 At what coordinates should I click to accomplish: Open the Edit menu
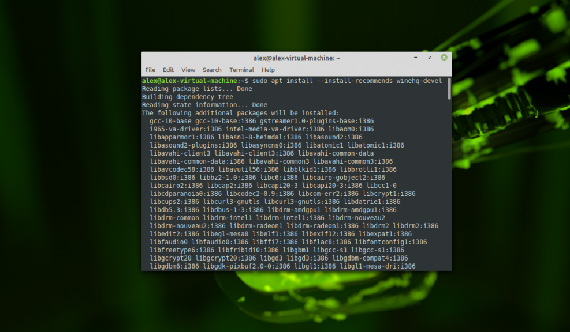point(168,70)
